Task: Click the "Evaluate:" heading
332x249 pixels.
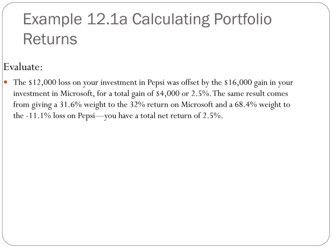Action: (23, 67)
